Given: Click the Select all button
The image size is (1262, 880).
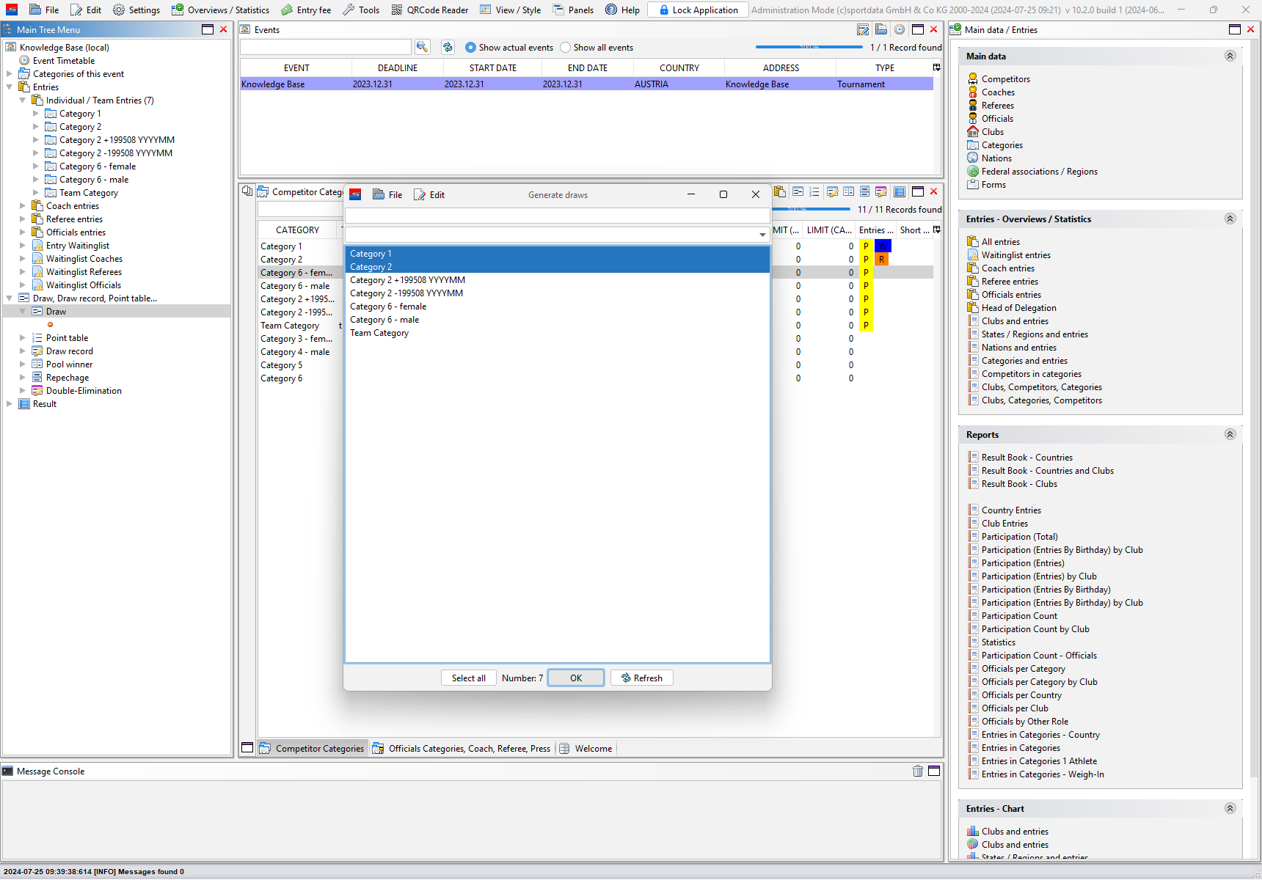Looking at the screenshot, I should (x=469, y=678).
